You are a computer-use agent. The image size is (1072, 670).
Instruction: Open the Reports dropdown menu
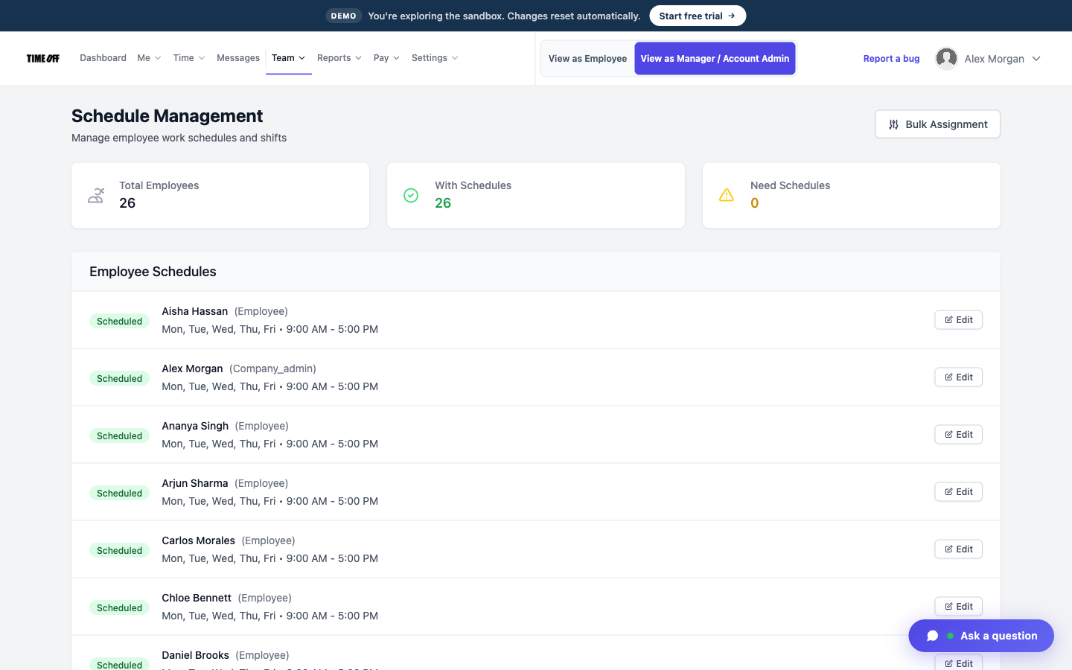(339, 58)
